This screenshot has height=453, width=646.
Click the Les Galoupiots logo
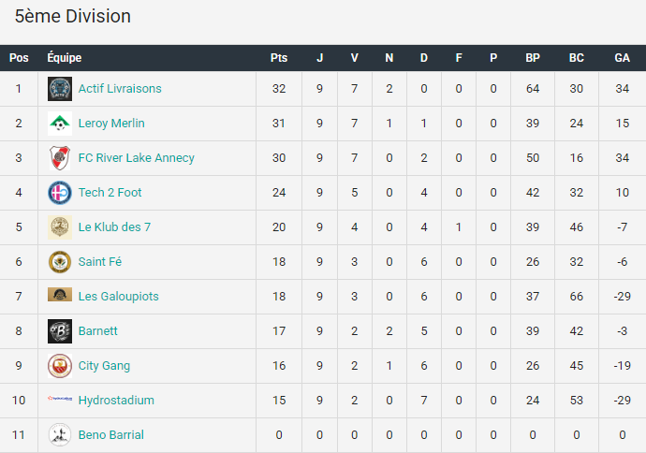click(60, 294)
